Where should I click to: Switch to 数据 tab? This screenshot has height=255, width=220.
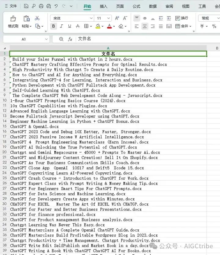pos(153,6)
